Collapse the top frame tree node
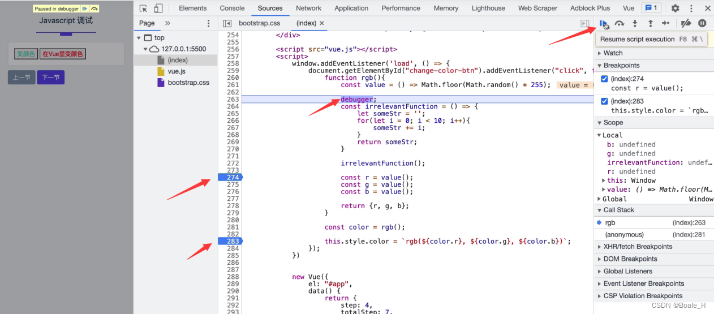 pyautogui.click(x=139, y=38)
